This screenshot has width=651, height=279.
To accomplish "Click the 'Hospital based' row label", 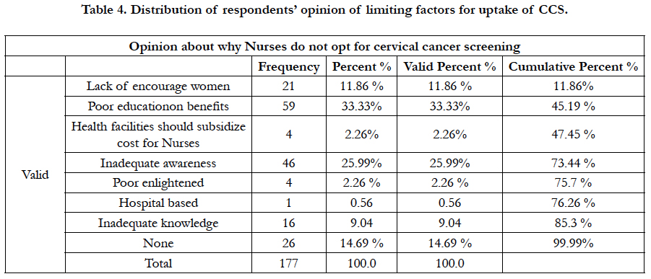I will pos(158,203).
